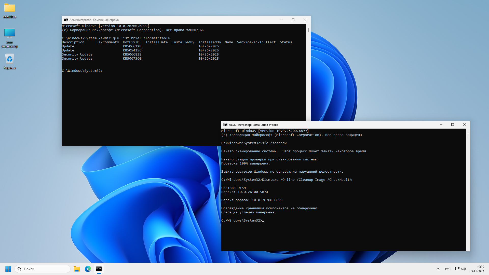The height and width of the screenshot is (275, 489).
Task: Click the back console's vertical scrollbar thumb
Action: (309, 30)
